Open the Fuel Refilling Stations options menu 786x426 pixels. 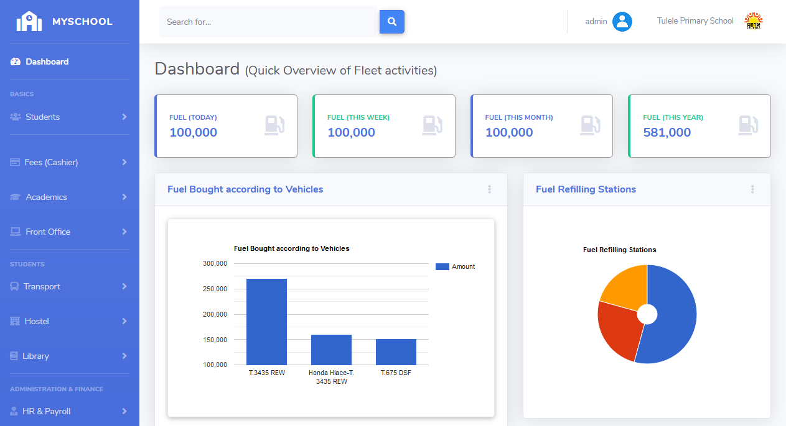[x=752, y=189]
